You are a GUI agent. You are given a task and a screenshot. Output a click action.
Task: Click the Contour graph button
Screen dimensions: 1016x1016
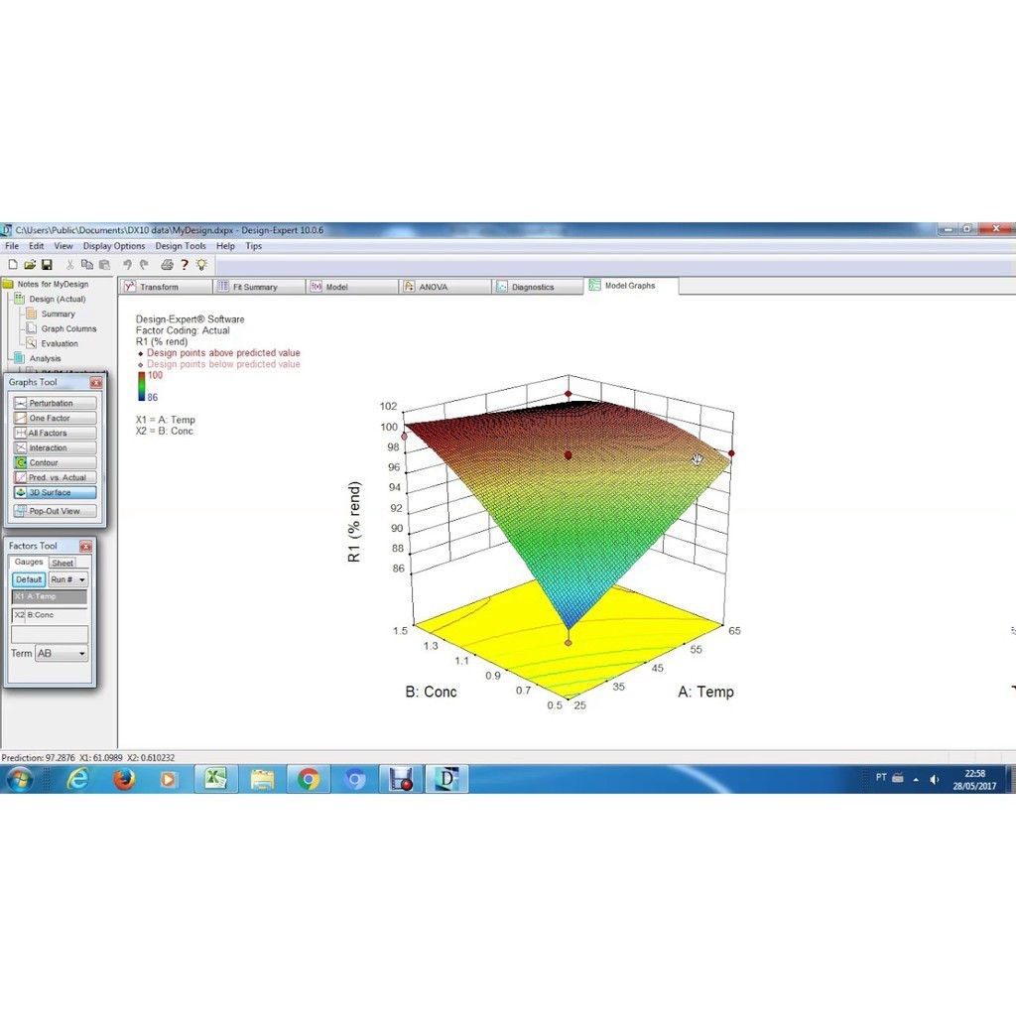tap(56, 462)
